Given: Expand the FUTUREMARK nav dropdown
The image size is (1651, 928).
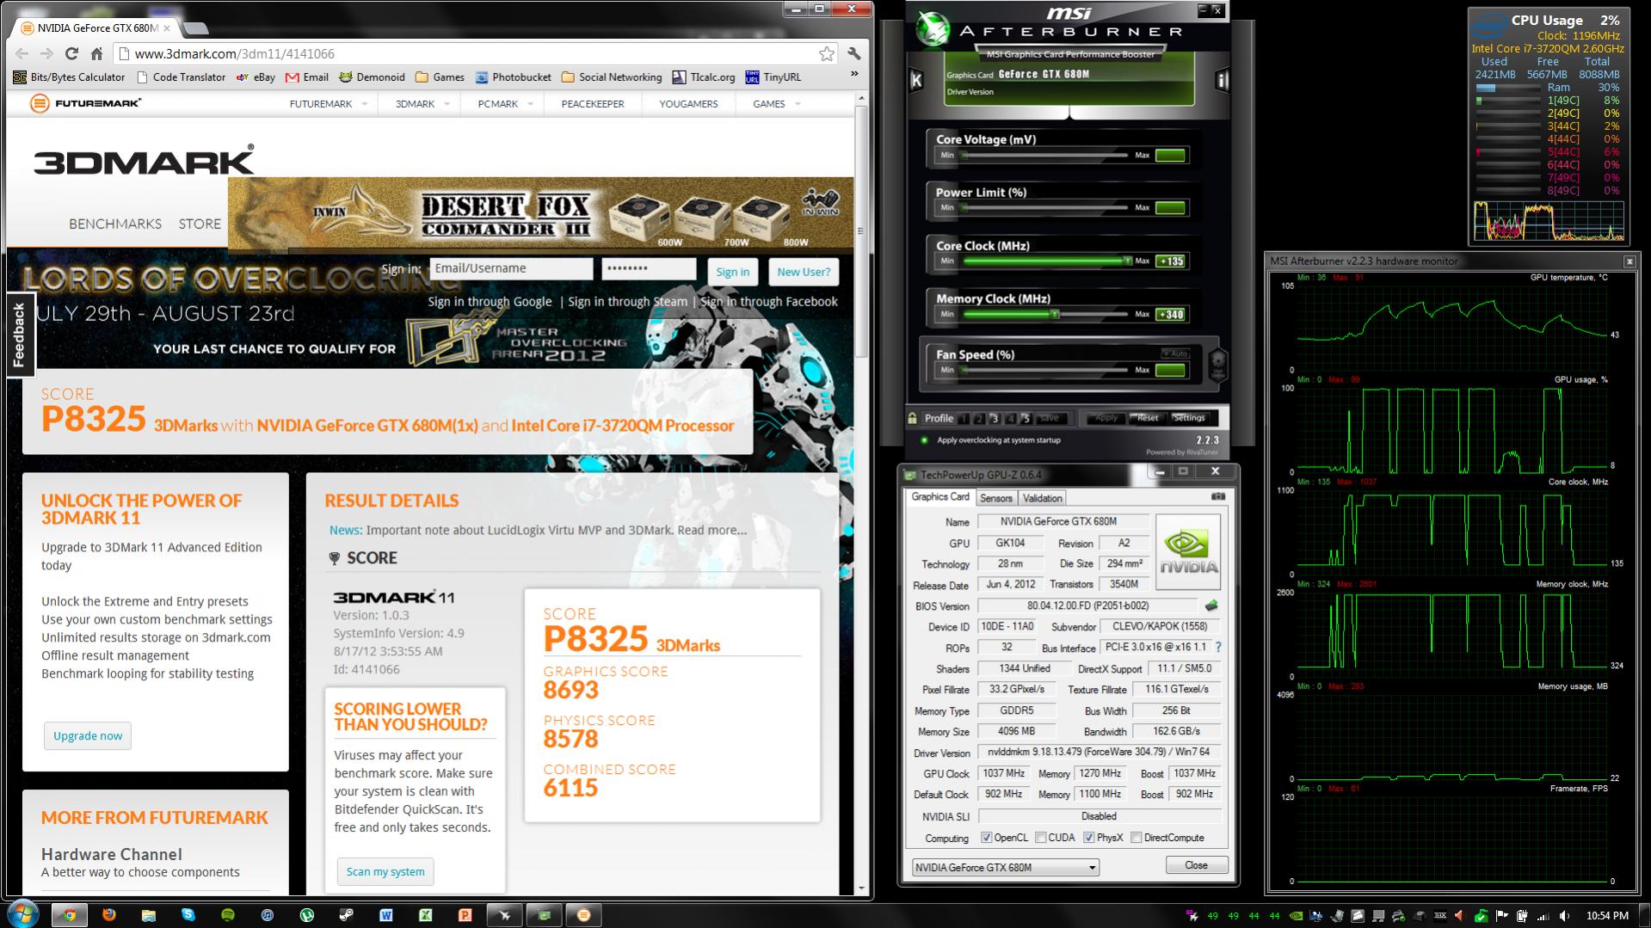Looking at the screenshot, I should [364, 104].
